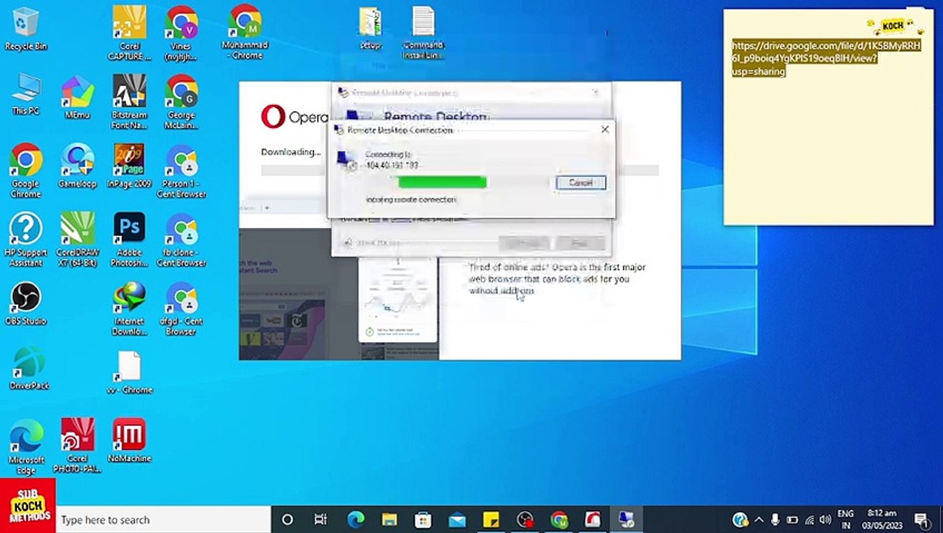Screen dimensions: 943x533
Task: Select the Gameloop desktop icon
Action: pyautogui.click(x=77, y=167)
